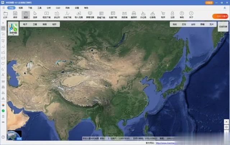Open the 图幅下载 map sheet download
The image size is (230, 145).
(x=101, y=15)
